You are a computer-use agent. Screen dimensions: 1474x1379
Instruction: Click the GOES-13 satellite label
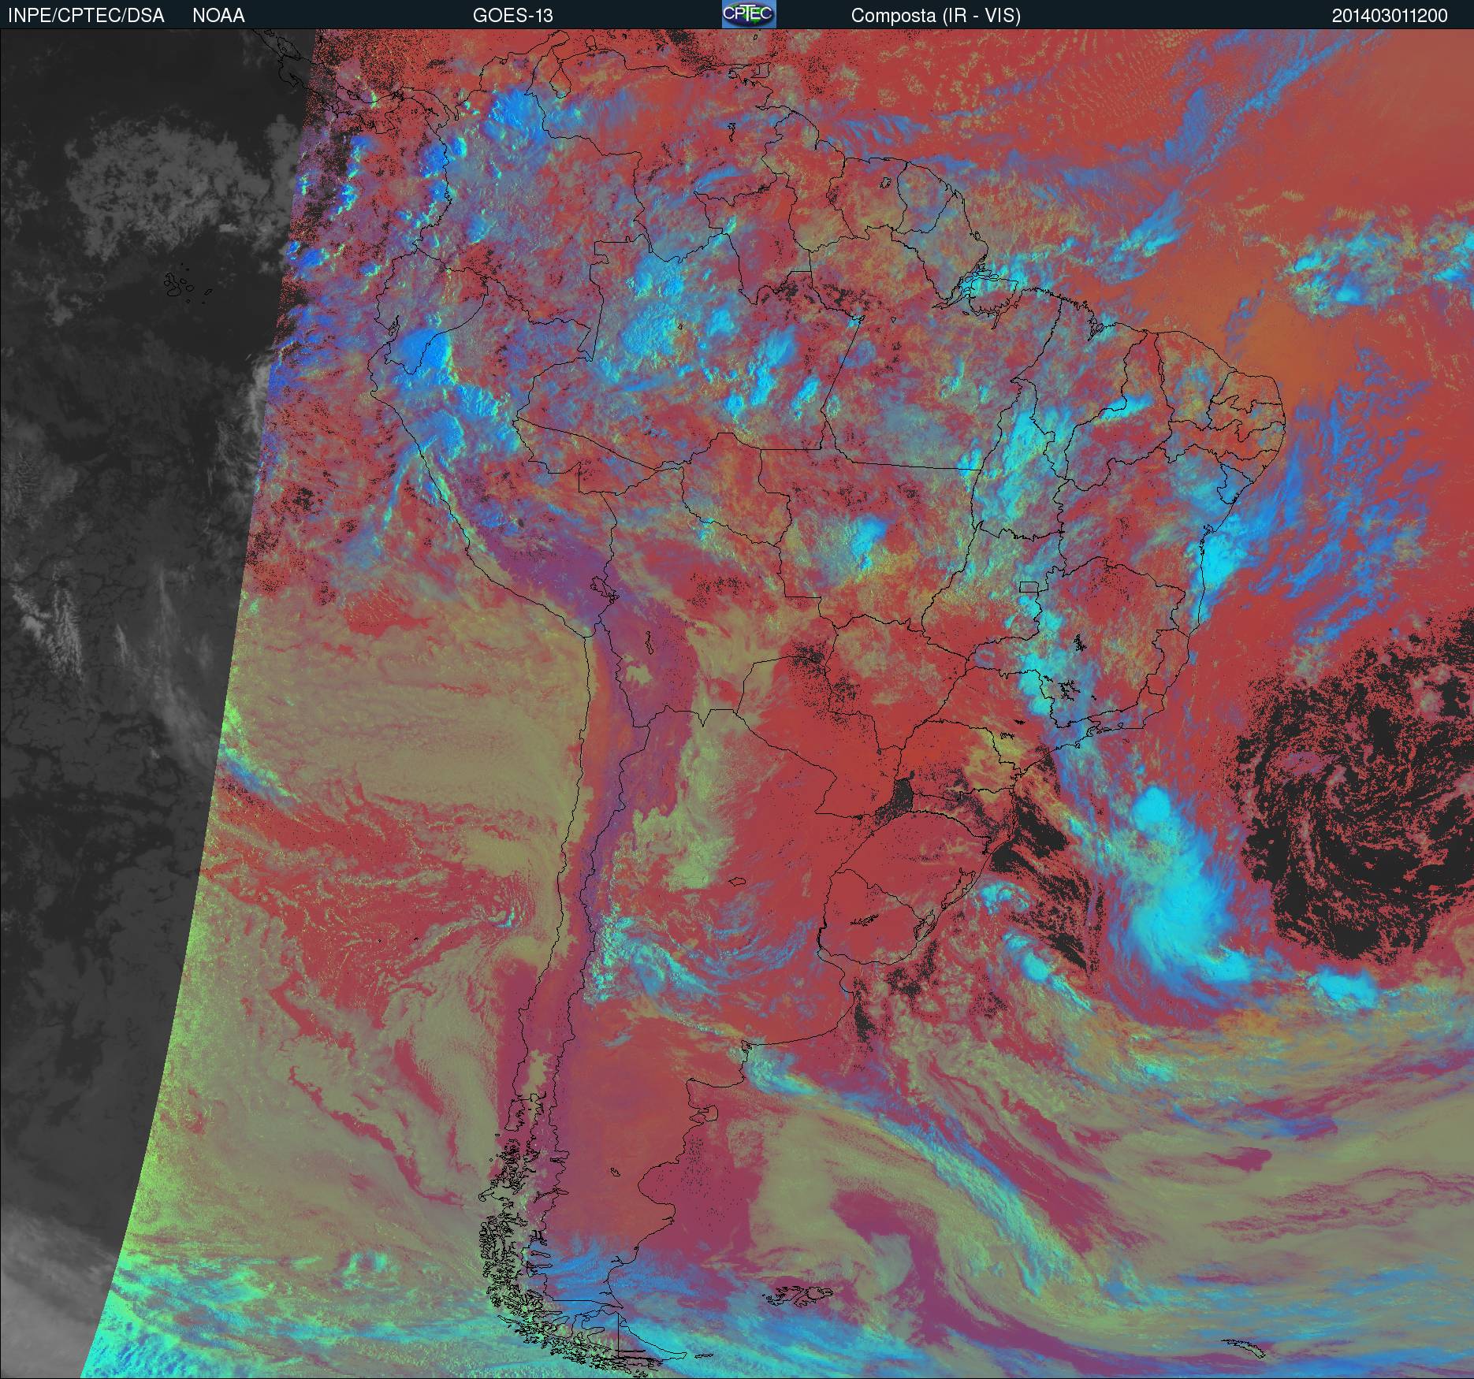click(x=513, y=16)
